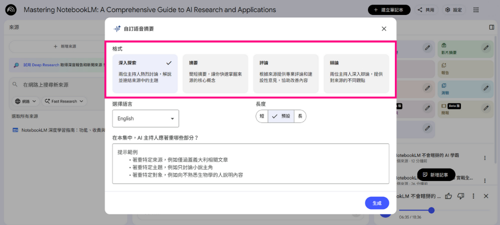The image size is (500, 225).
Task: Click the NotebookLM logo icon
Action: coord(11,10)
